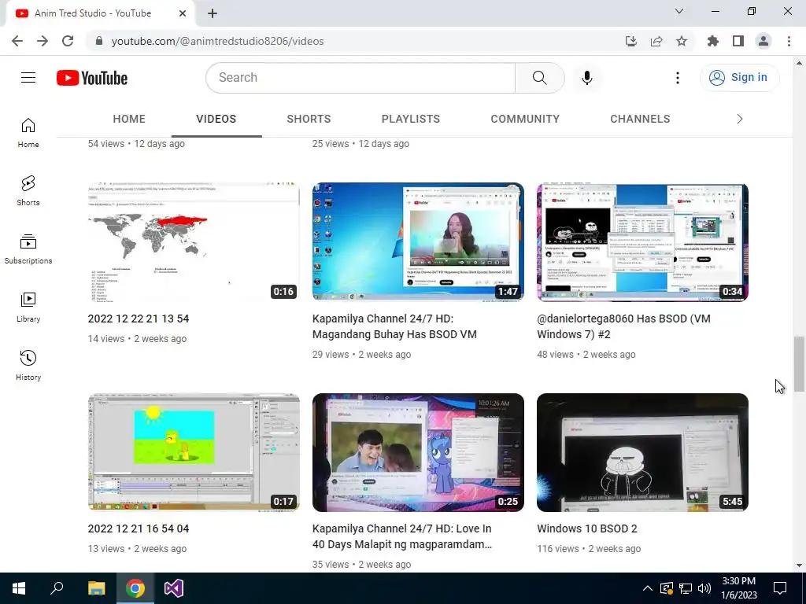Image resolution: width=806 pixels, height=604 pixels.
Task: Click the address bar URL
Action: click(217, 41)
